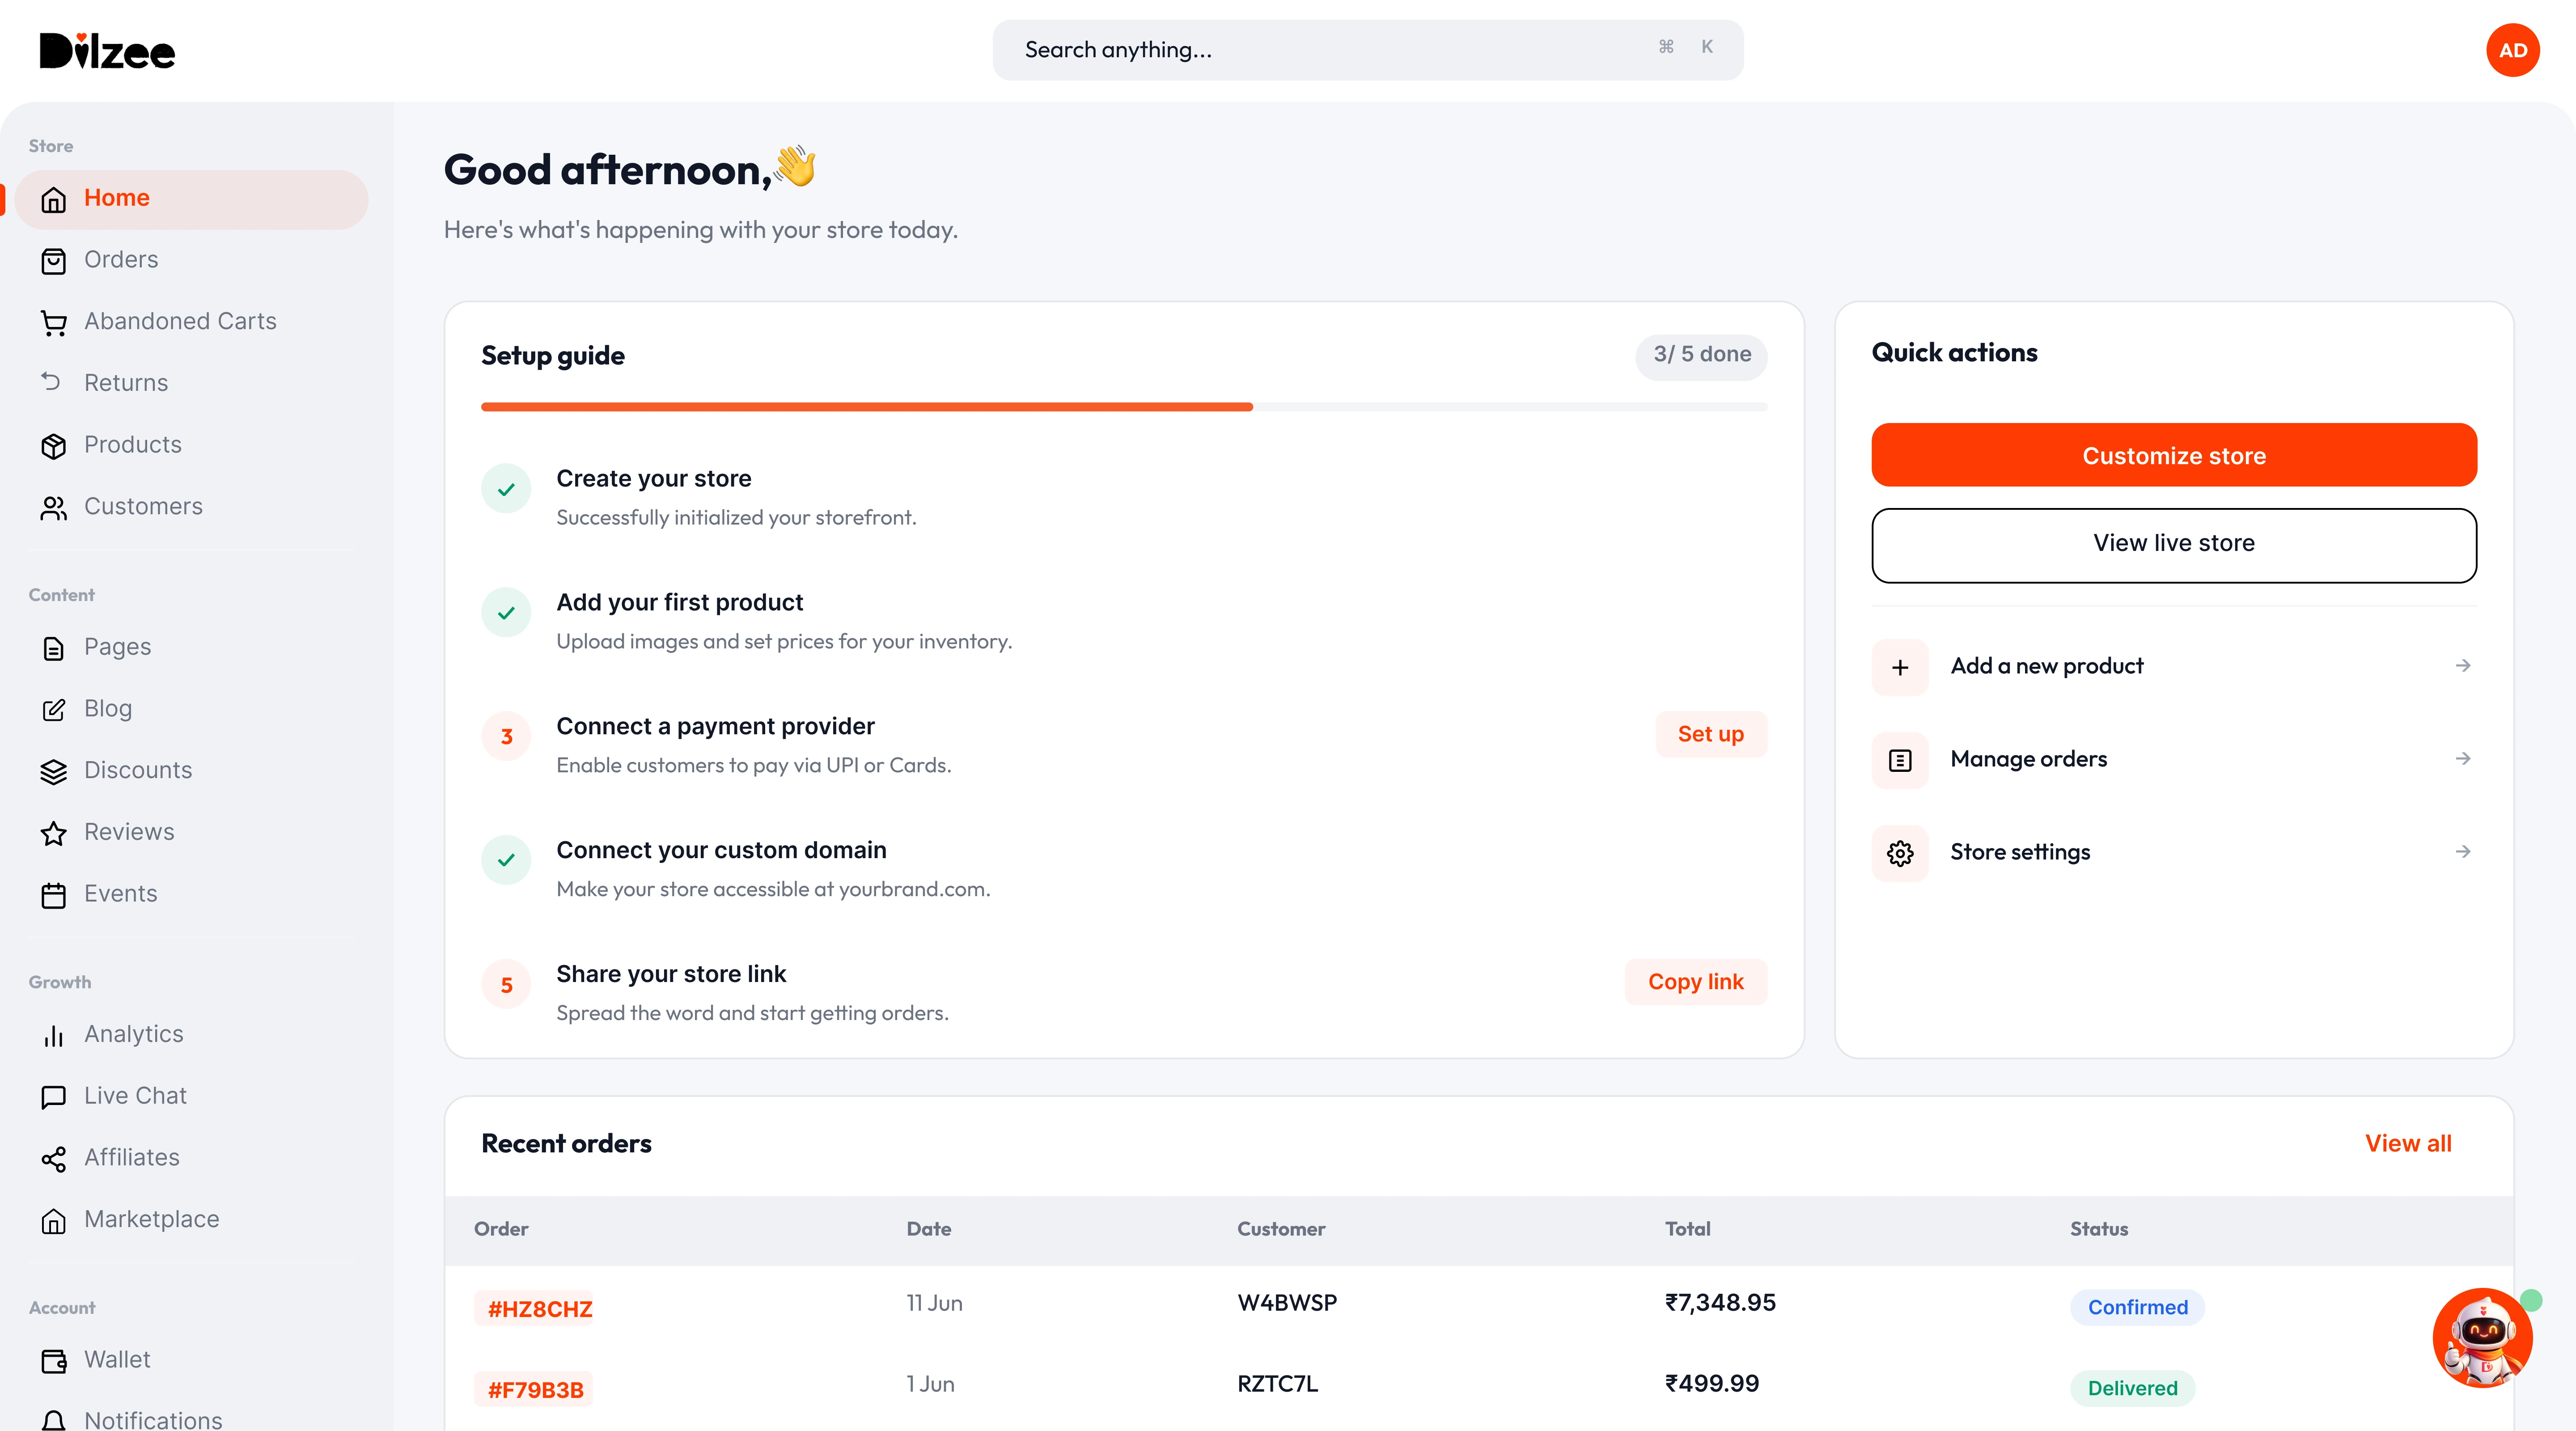2576x1431 pixels.
Task: Open order #HZ8CHZ
Action: [x=534, y=1308]
